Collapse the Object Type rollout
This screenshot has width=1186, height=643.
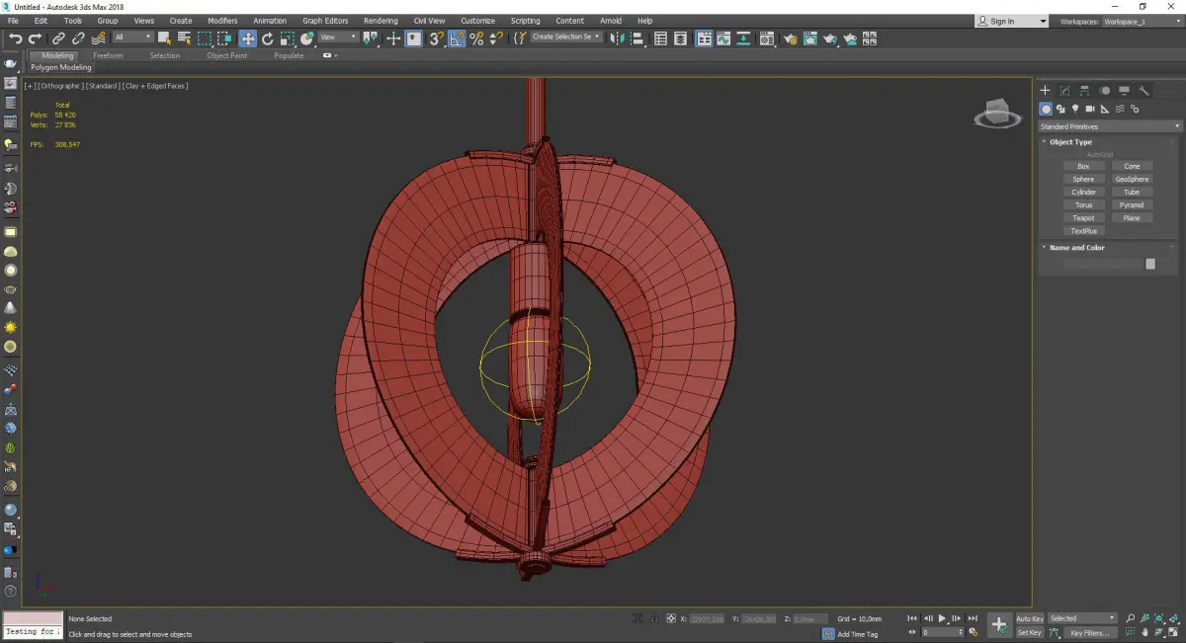click(x=1070, y=142)
